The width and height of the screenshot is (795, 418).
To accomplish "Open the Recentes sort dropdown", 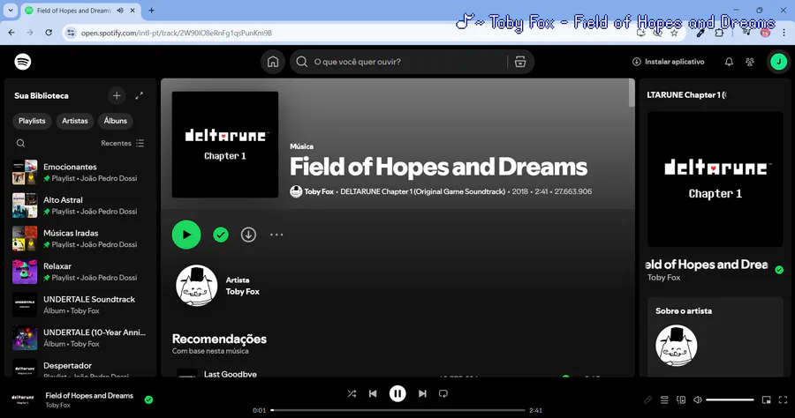I will click(122, 143).
